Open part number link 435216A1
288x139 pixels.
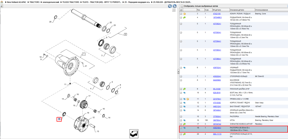[217, 128]
